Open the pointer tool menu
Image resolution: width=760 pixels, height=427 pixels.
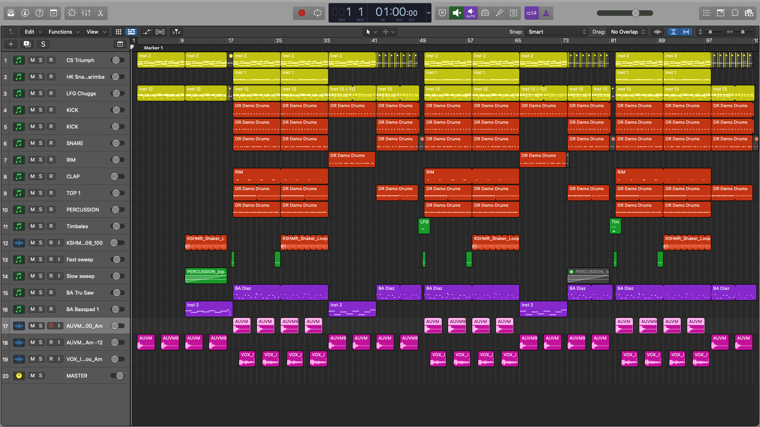[371, 32]
